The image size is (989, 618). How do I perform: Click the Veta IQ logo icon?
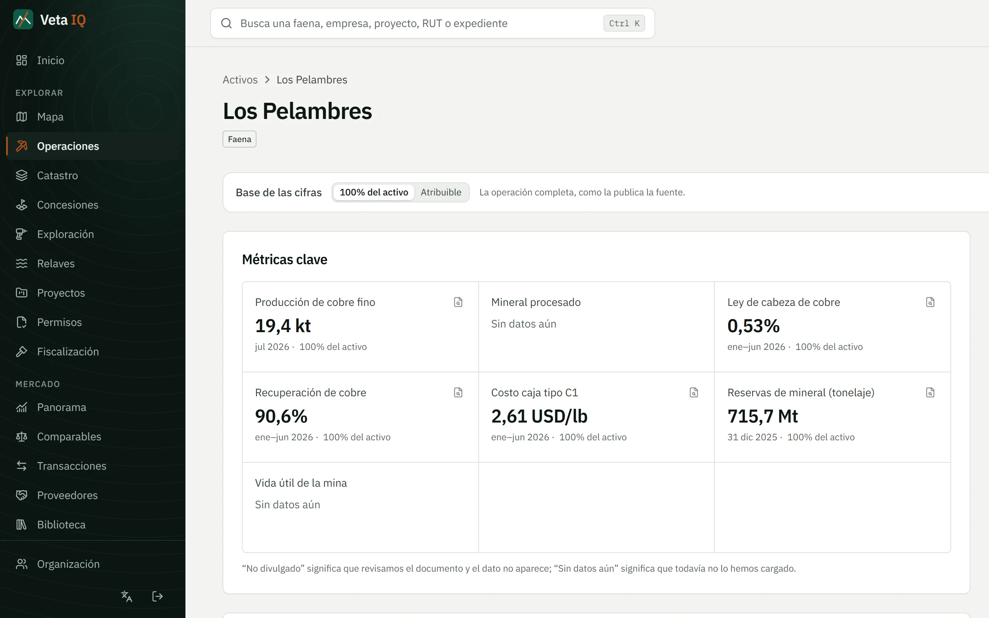(23, 20)
